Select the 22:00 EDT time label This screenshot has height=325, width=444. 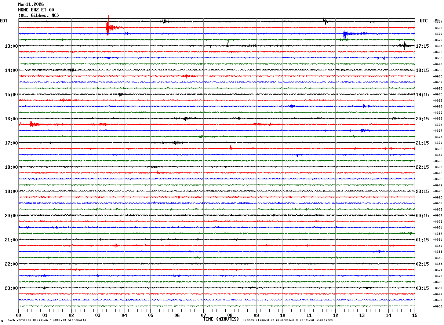[x=11, y=264]
